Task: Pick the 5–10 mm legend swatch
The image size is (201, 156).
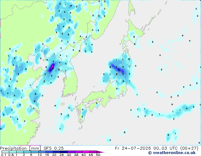Action: [x=35, y=152]
